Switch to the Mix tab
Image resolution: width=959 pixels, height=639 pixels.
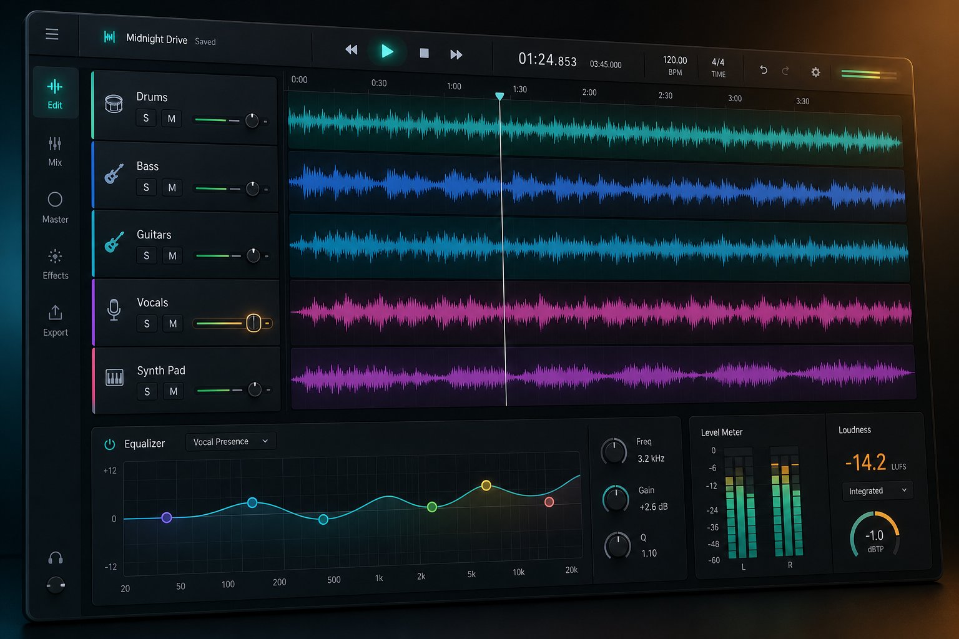(x=55, y=151)
